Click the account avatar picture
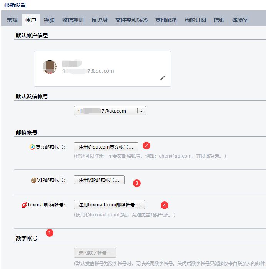Viewport: 266px width, 269px height. pyautogui.click(x=50, y=67)
